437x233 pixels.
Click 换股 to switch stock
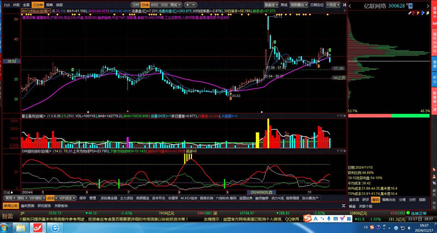click(x=59, y=5)
